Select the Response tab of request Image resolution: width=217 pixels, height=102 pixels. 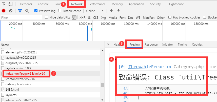(x=151, y=45)
